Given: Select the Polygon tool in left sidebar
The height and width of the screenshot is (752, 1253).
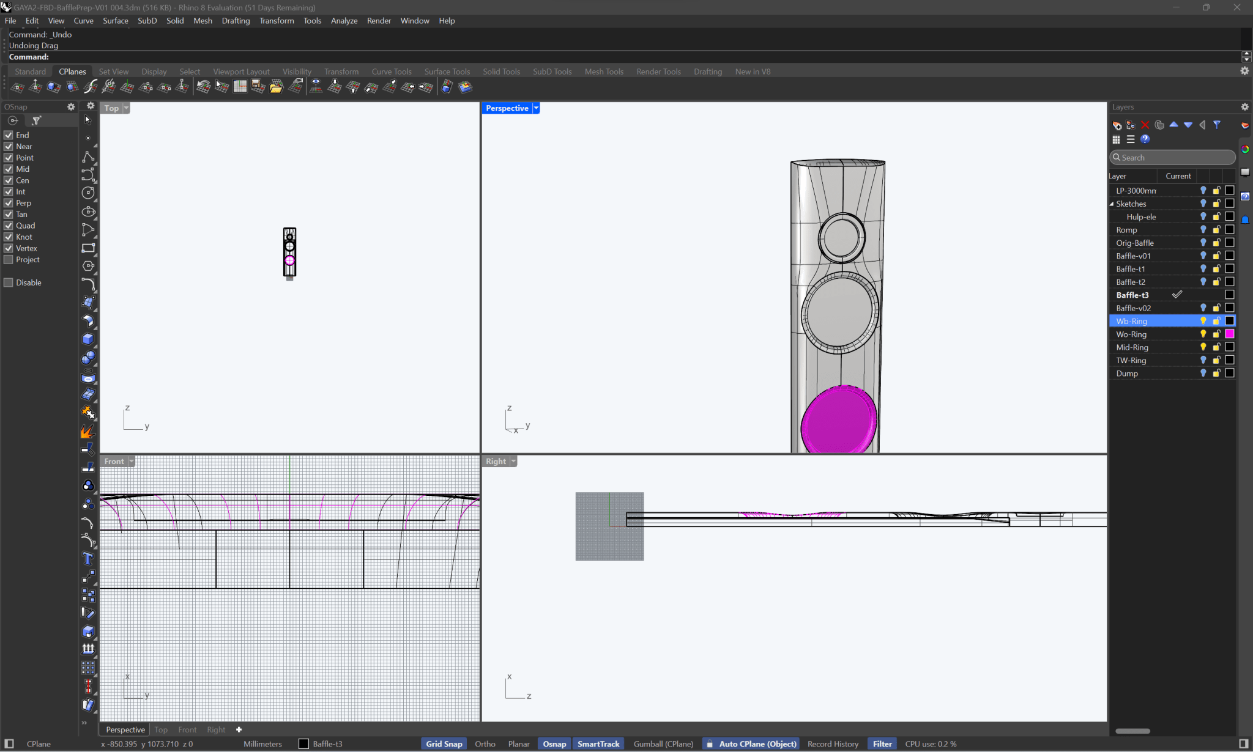Looking at the screenshot, I should coord(88,266).
